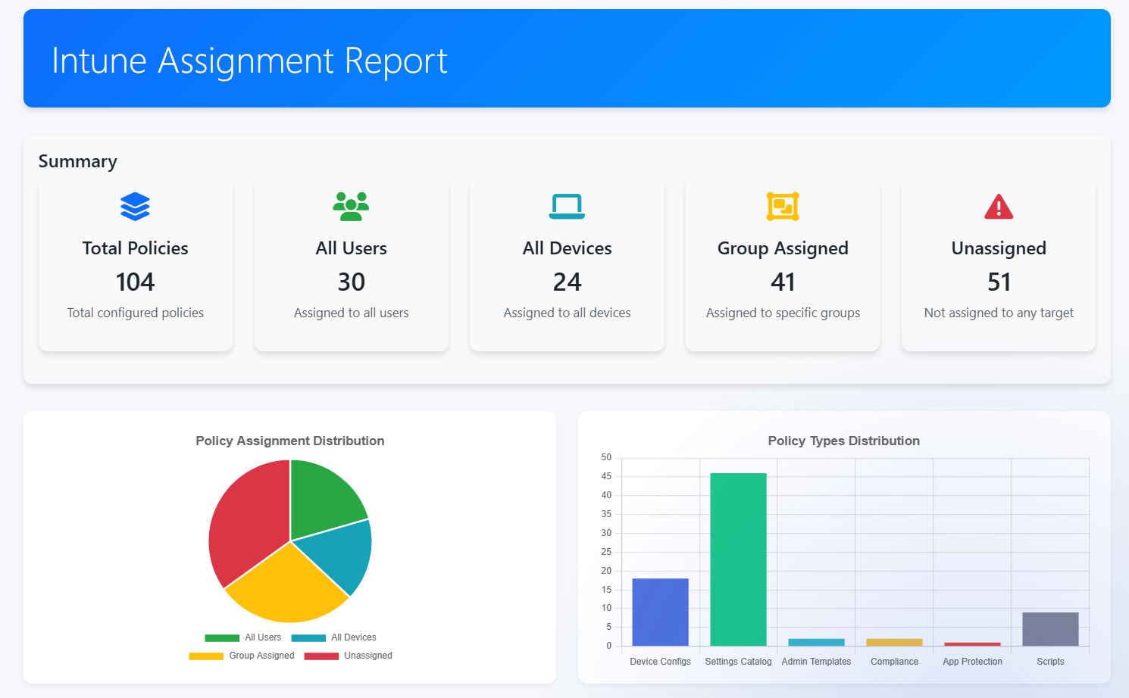Click the green people icon on All Users card
Viewport: 1129px width, 698px height.
click(351, 206)
